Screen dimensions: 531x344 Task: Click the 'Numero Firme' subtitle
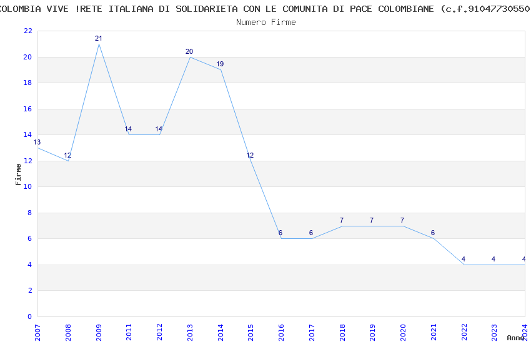(266, 23)
